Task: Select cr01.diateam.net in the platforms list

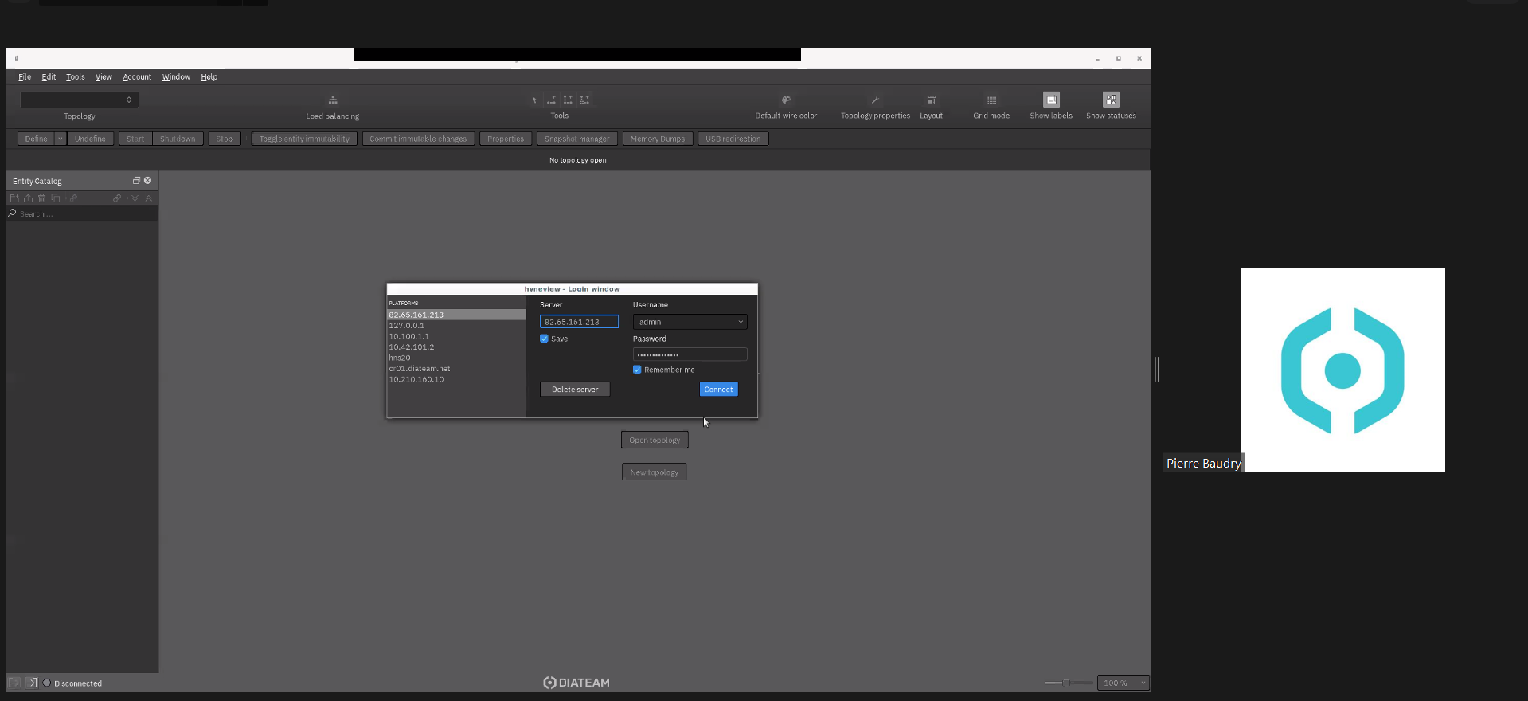Action: (420, 369)
